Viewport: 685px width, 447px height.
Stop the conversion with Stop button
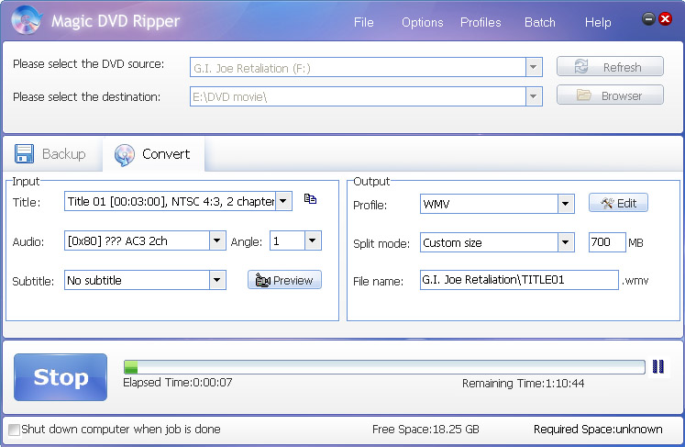click(x=61, y=377)
